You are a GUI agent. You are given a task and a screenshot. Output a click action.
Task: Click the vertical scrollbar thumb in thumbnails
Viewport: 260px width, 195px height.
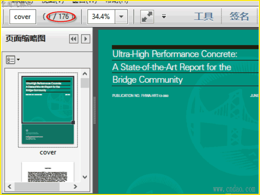85,83
